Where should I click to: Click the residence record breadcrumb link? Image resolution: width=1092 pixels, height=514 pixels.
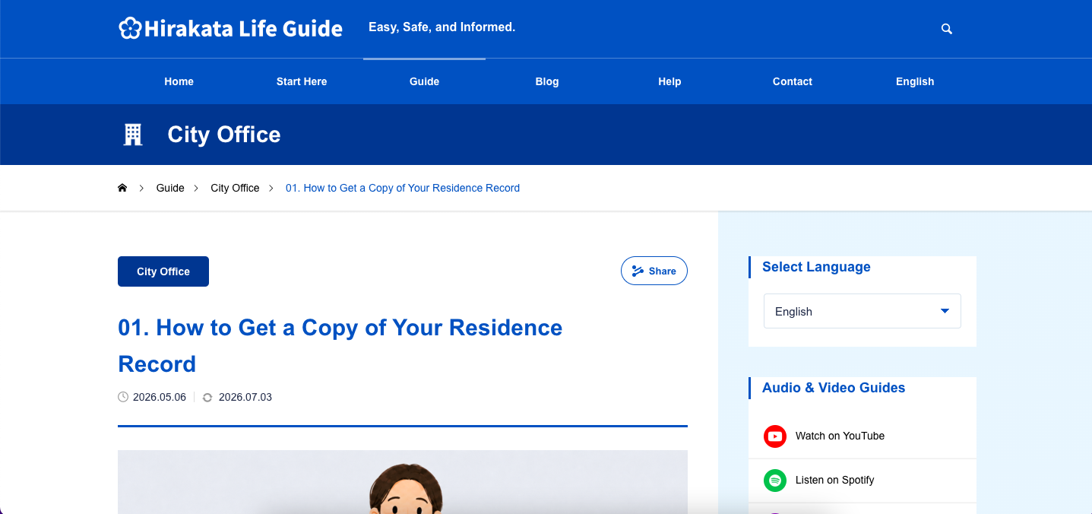click(x=403, y=188)
